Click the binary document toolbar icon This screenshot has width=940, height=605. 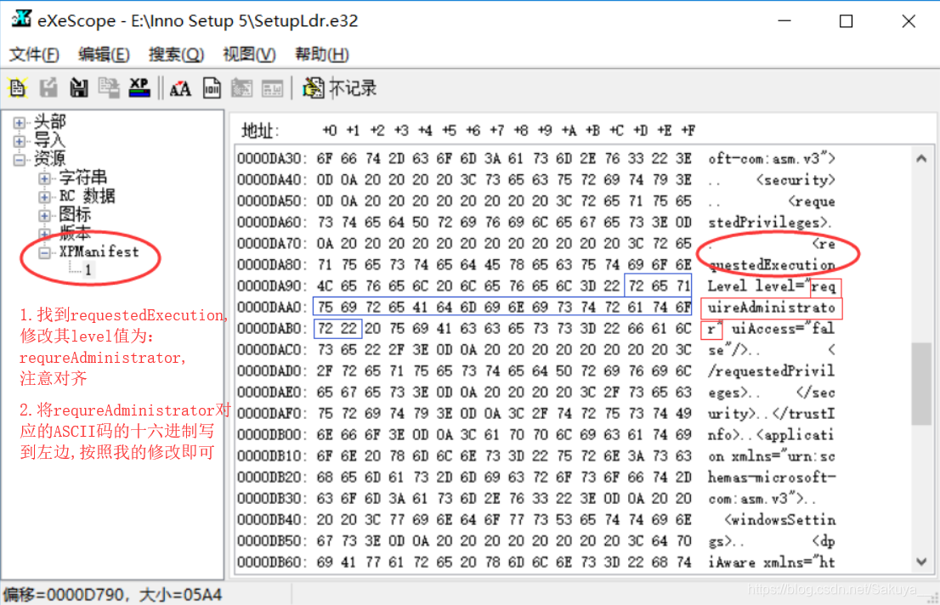[212, 88]
